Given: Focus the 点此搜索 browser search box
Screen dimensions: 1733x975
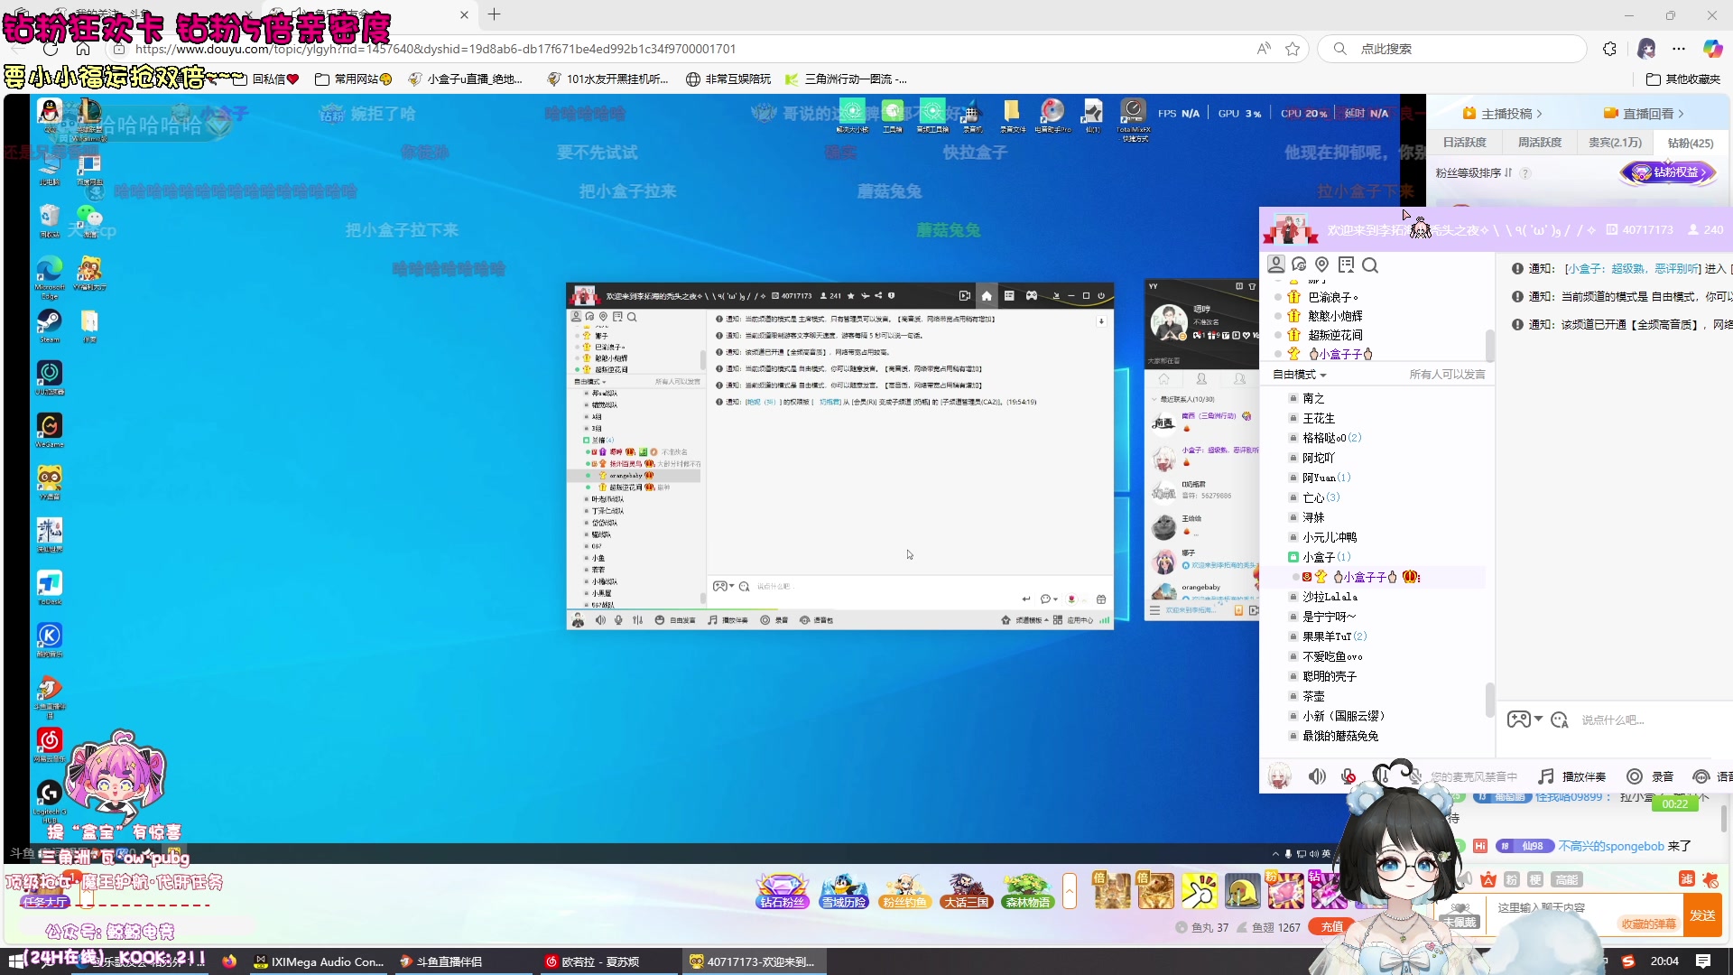Looking at the screenshot, I should [x=1451, y=49].
